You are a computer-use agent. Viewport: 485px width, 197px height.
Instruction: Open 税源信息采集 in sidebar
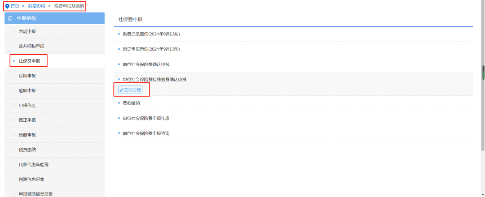pos(31,180)
